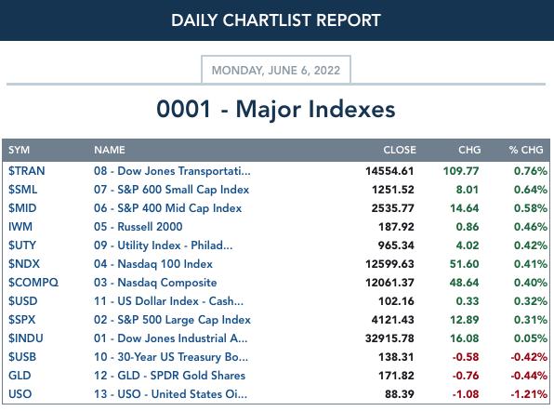Screen dimensions: 554x411
Task: Click the $NDX symbol
Action: tap(24, 264)
